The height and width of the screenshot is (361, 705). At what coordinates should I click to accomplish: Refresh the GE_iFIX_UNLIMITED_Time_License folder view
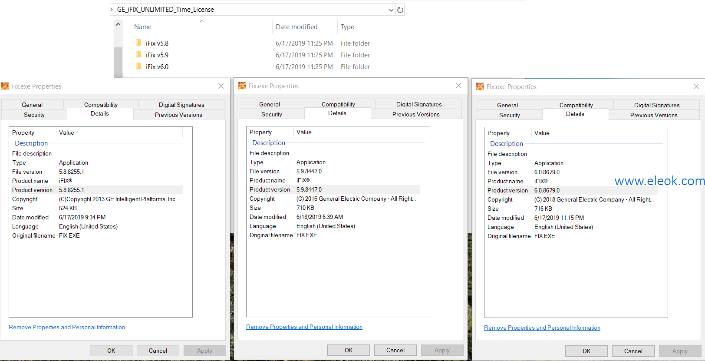click(x=400, y=10)
